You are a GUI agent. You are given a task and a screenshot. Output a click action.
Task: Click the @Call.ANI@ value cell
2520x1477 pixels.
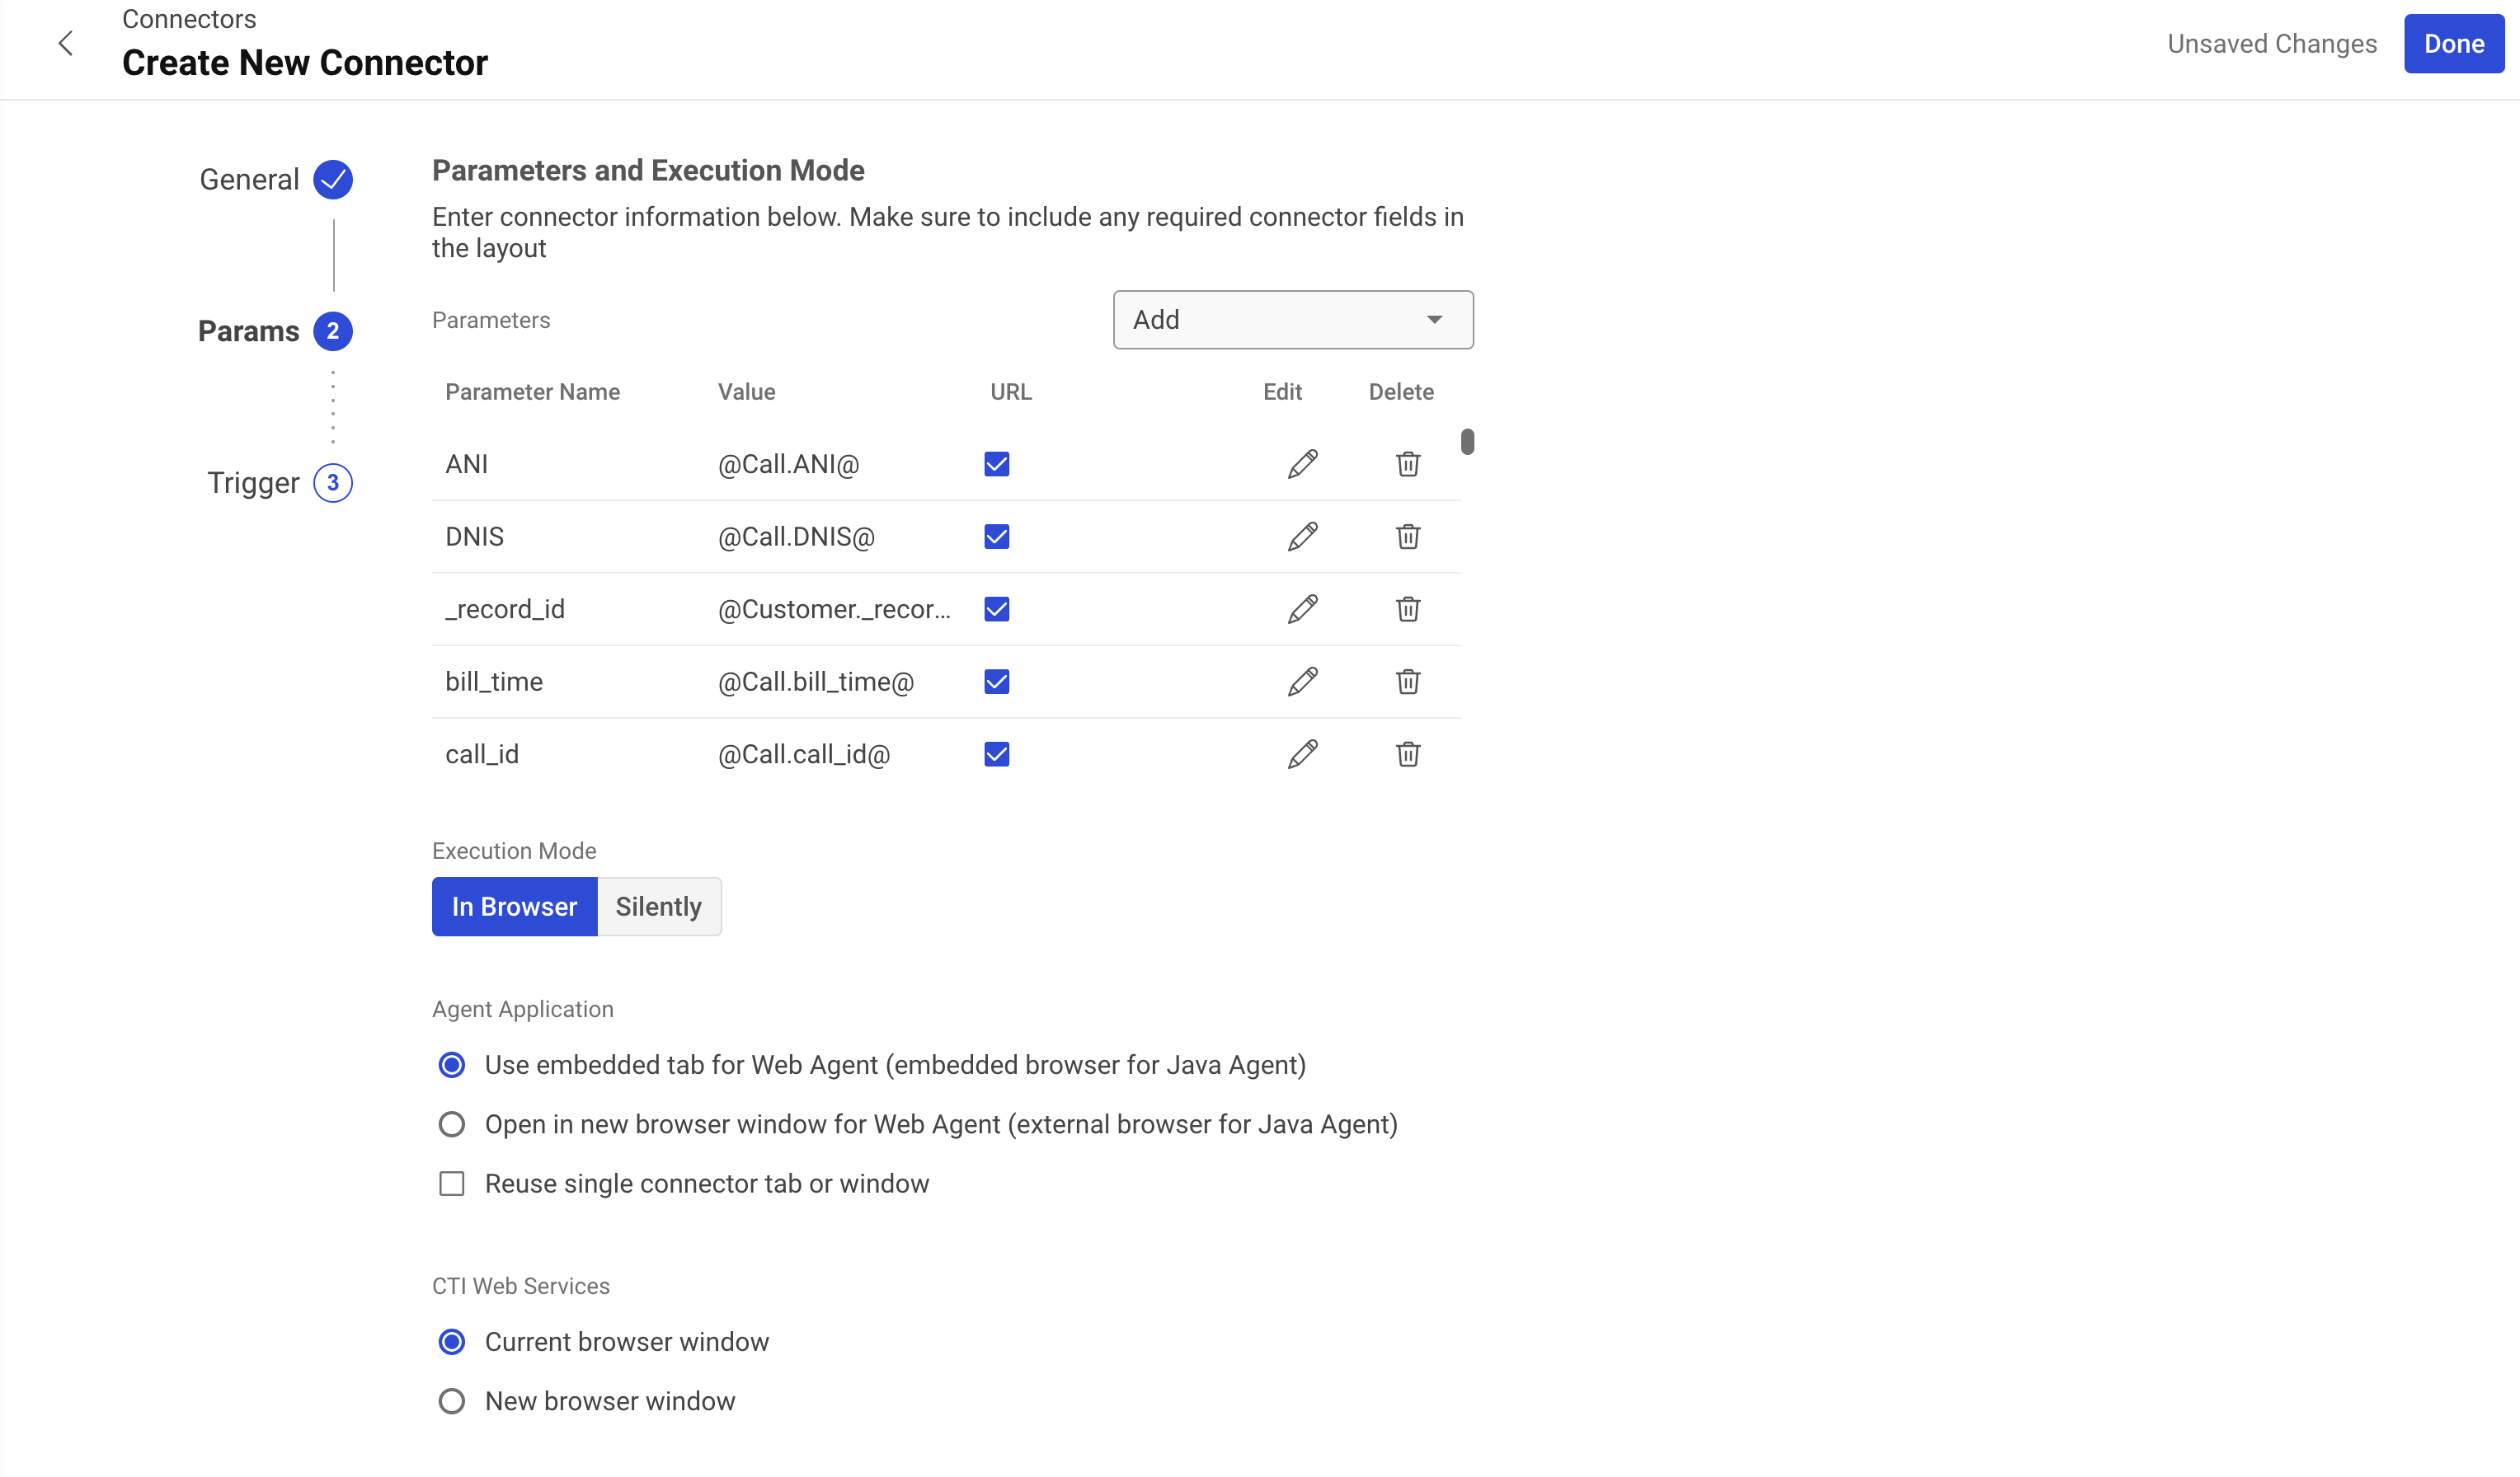coord(788,464)
